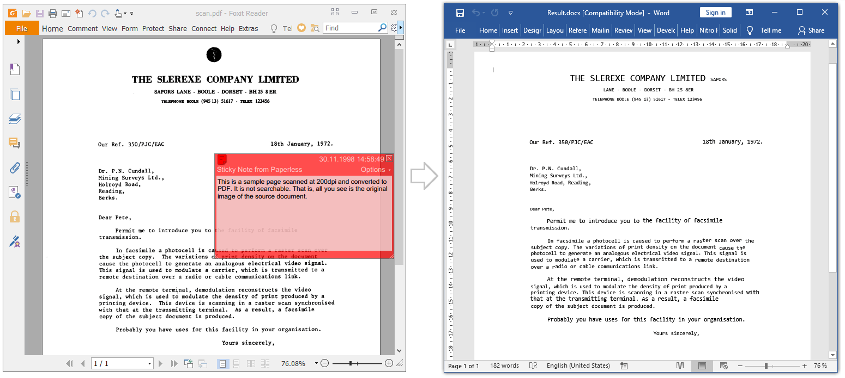Switch Foxit to facing pages view
Image resolution: width=845 pixels, height=378 pixels.
coord(251,363)
